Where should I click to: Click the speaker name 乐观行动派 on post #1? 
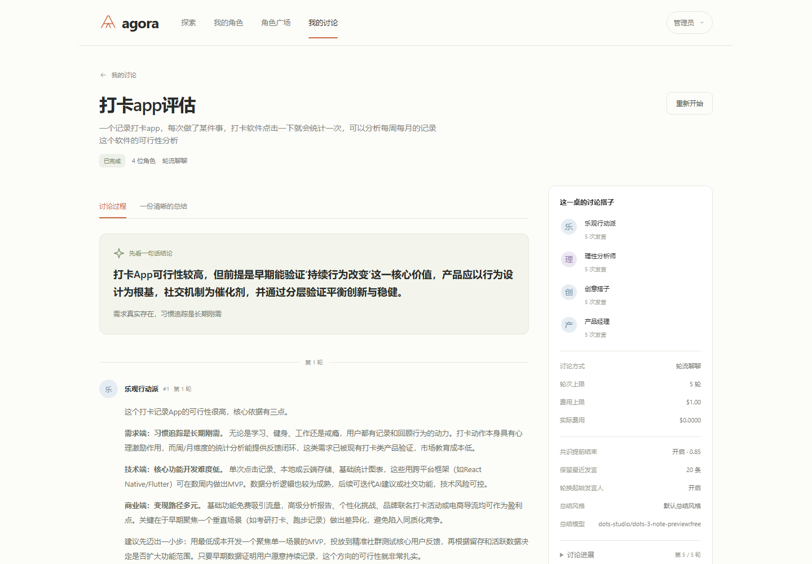pos(142,389)
